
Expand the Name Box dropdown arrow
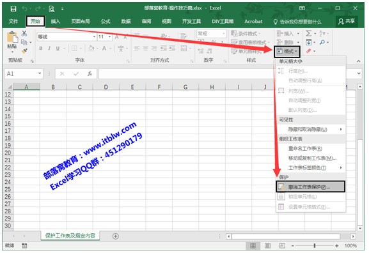click(x=40, y=73)
